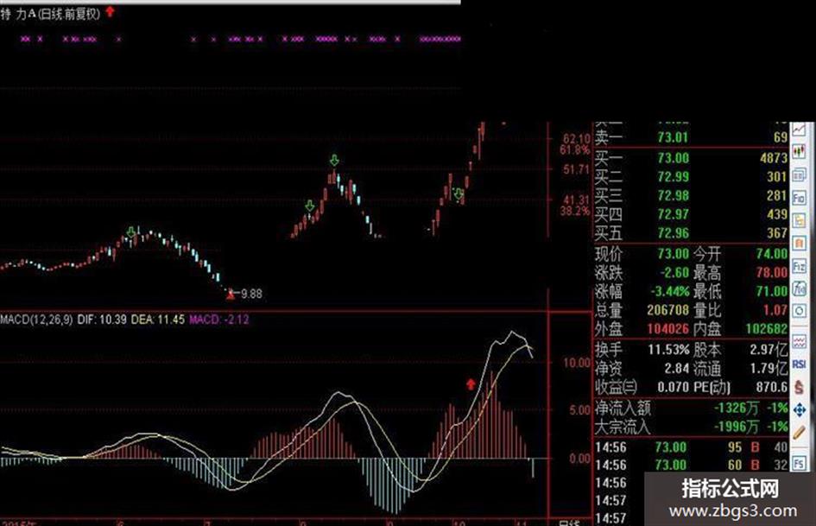Select the blue four-arrow move icon
816x526 pixels.
tap(799, 410)
